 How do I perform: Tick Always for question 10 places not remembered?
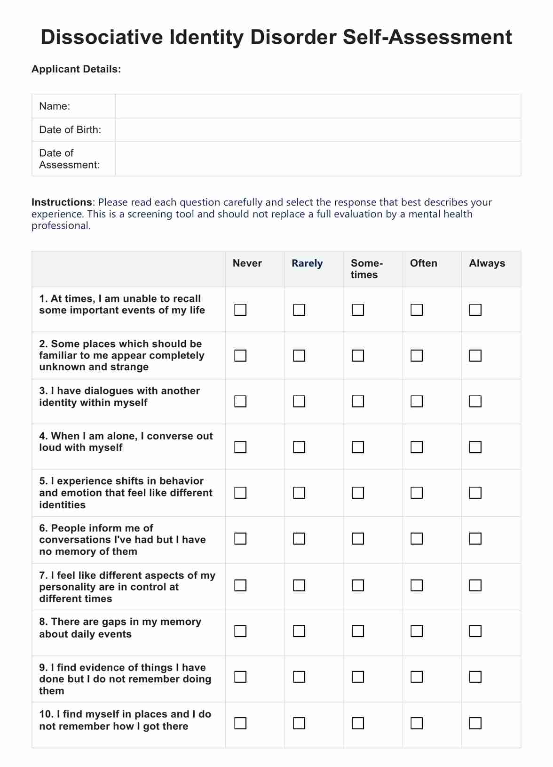point(475,723)
